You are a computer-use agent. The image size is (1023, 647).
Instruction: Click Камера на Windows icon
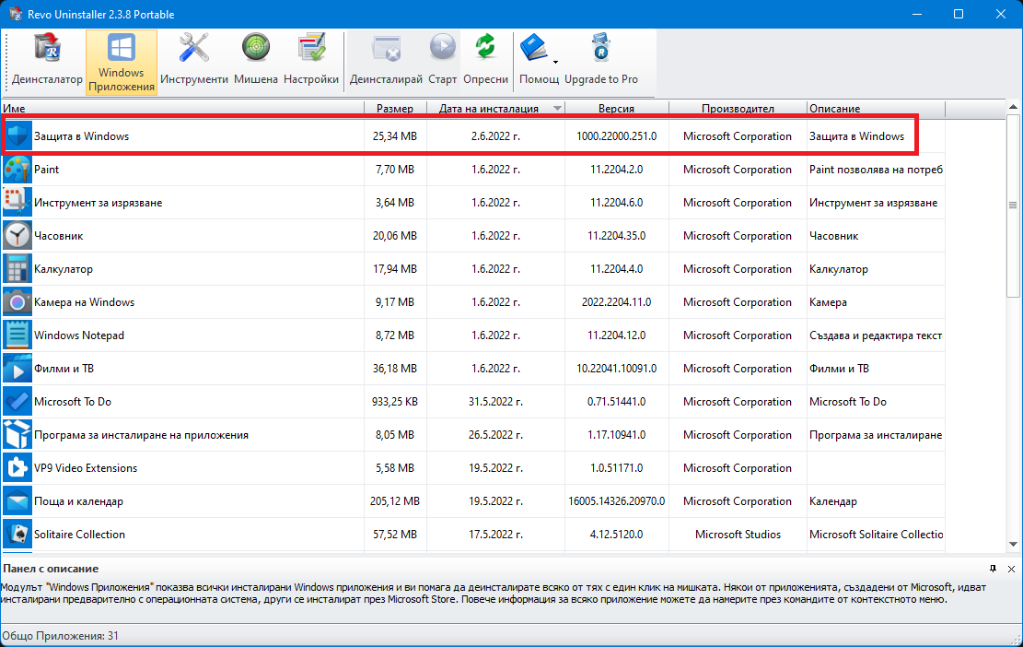[x=17, y=302]
